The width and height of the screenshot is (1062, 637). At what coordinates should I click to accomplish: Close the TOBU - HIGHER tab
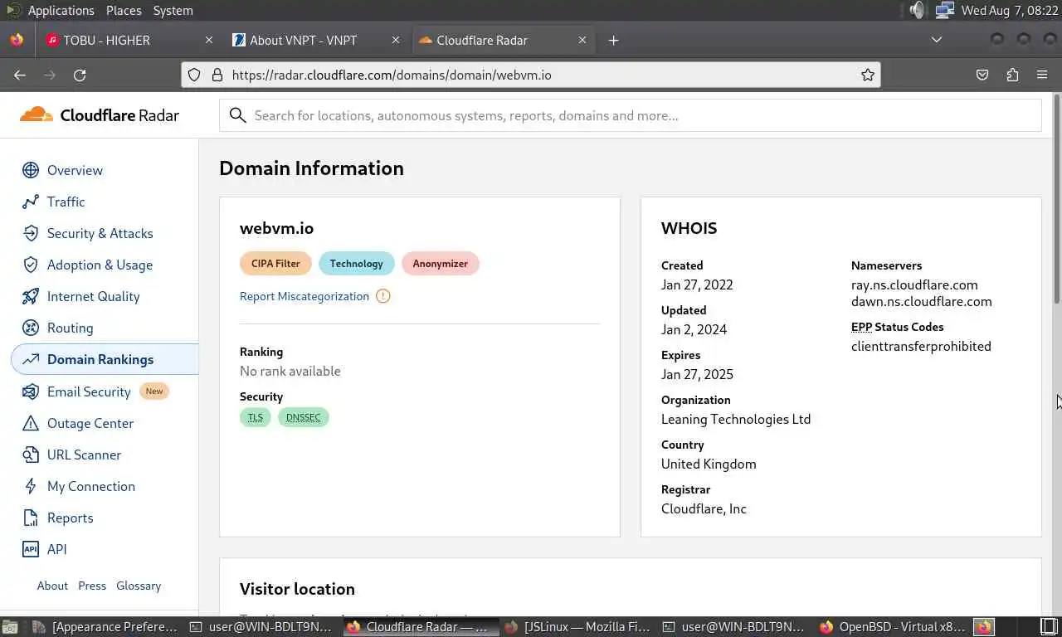pos(209,40)
